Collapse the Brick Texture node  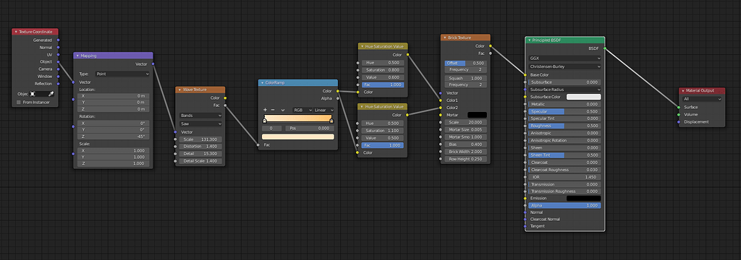(445, 38)
